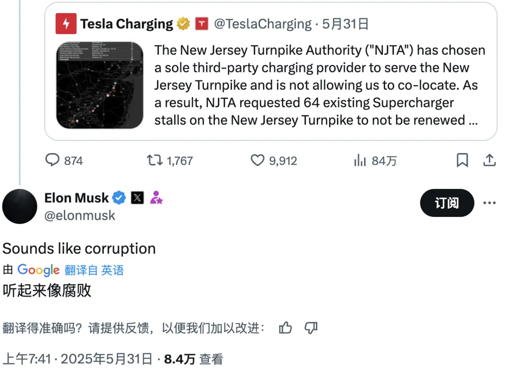Screen dimensions: 505x370
Task: Share the tweet via upload icon
Action: pos(489,160)
